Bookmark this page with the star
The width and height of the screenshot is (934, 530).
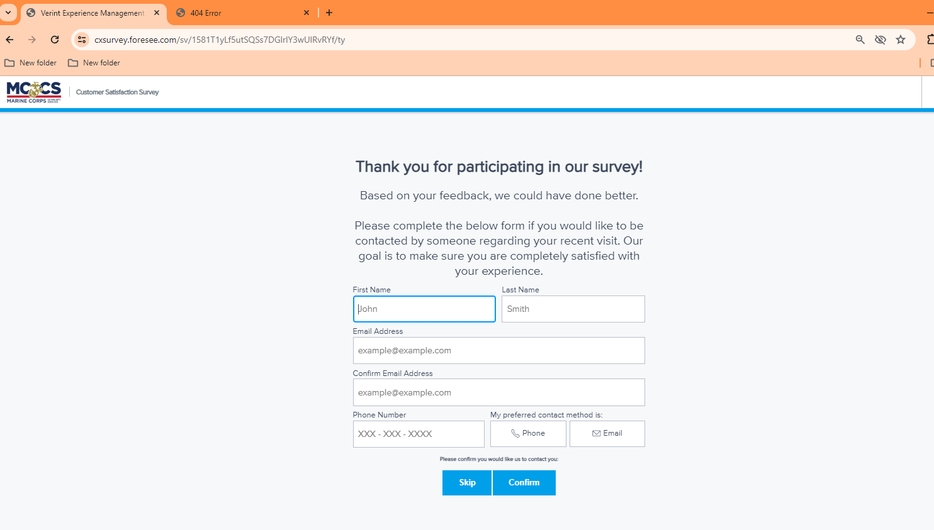pyautogui.click(x=901, y=40)
